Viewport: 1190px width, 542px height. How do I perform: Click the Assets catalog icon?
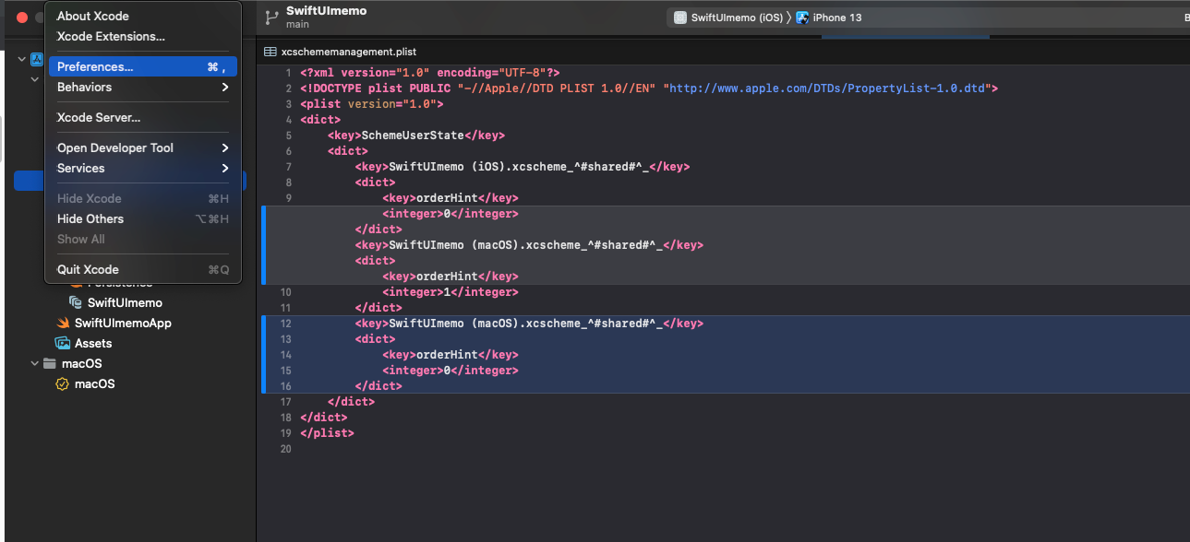pos(63,343)
